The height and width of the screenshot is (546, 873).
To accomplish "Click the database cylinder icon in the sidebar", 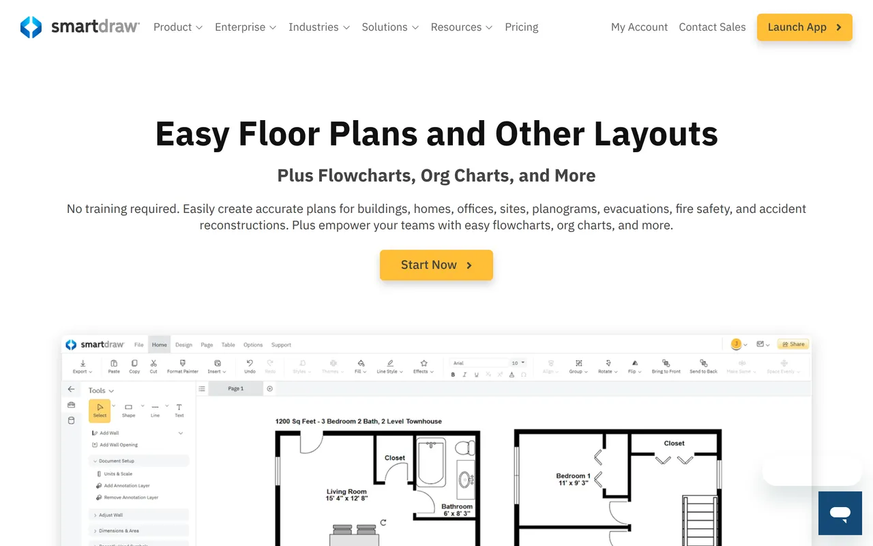I will pos(71,420).
